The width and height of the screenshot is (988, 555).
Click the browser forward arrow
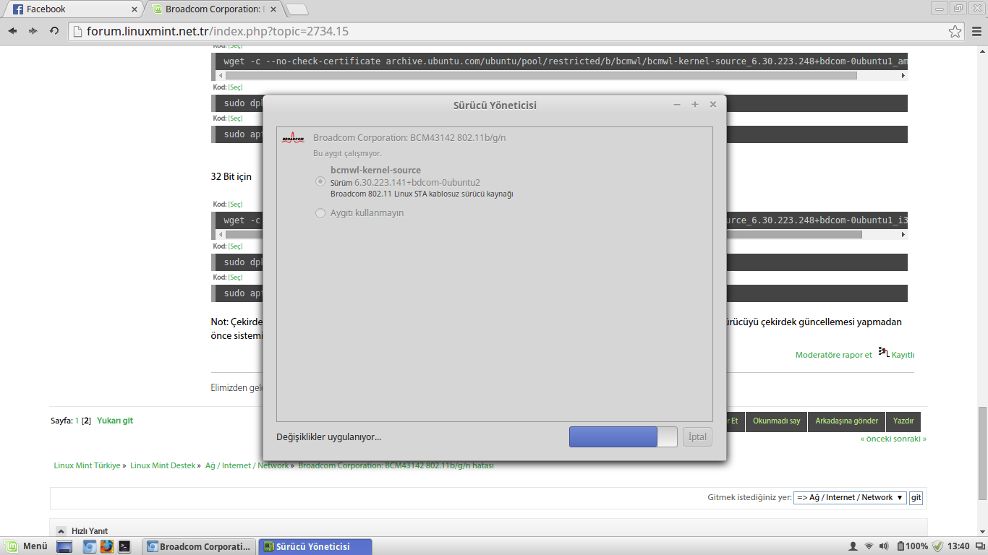33,31
